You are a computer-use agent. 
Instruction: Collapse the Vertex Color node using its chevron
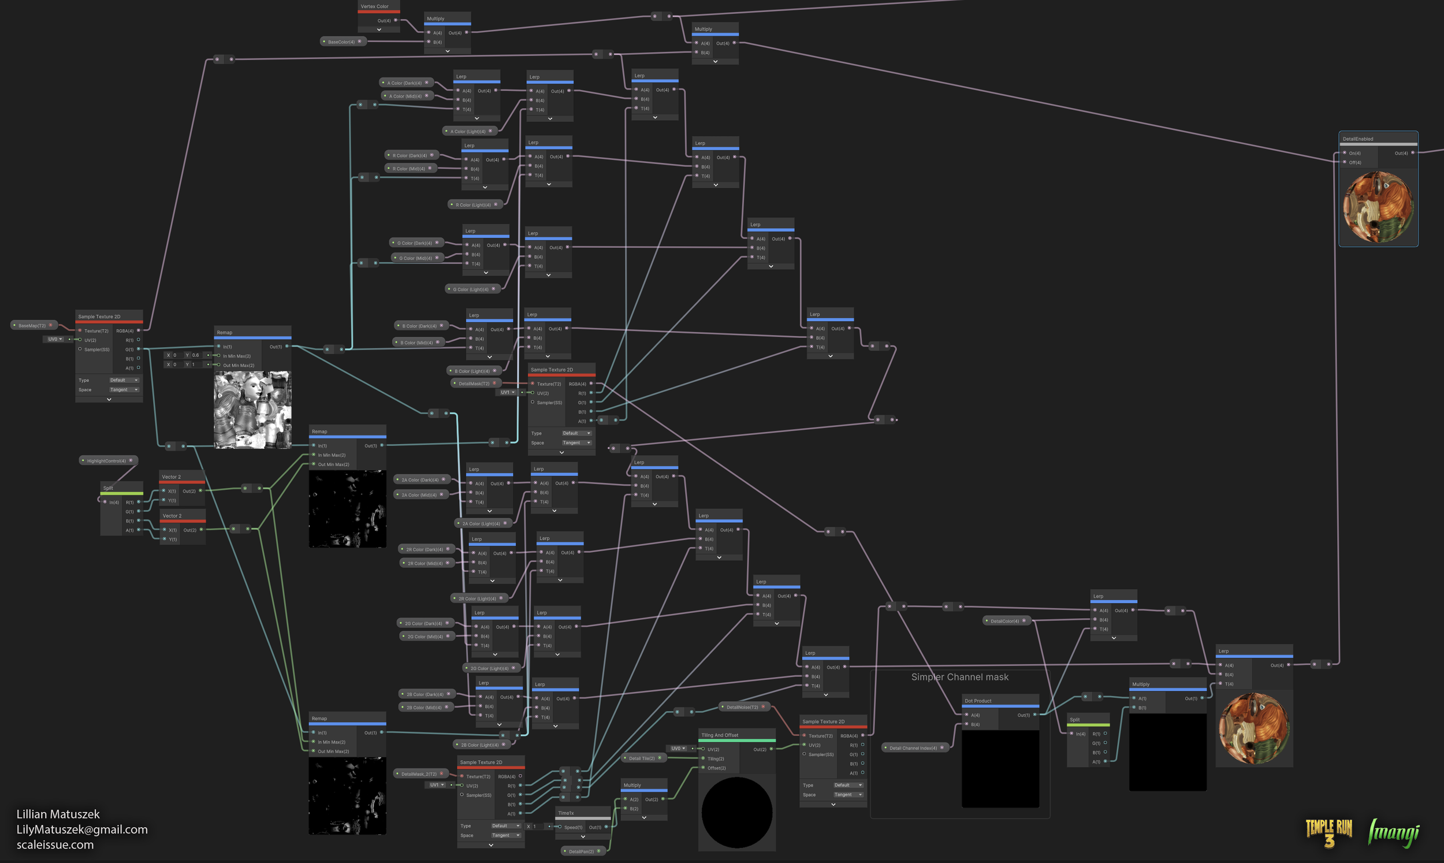coord(379,29)
